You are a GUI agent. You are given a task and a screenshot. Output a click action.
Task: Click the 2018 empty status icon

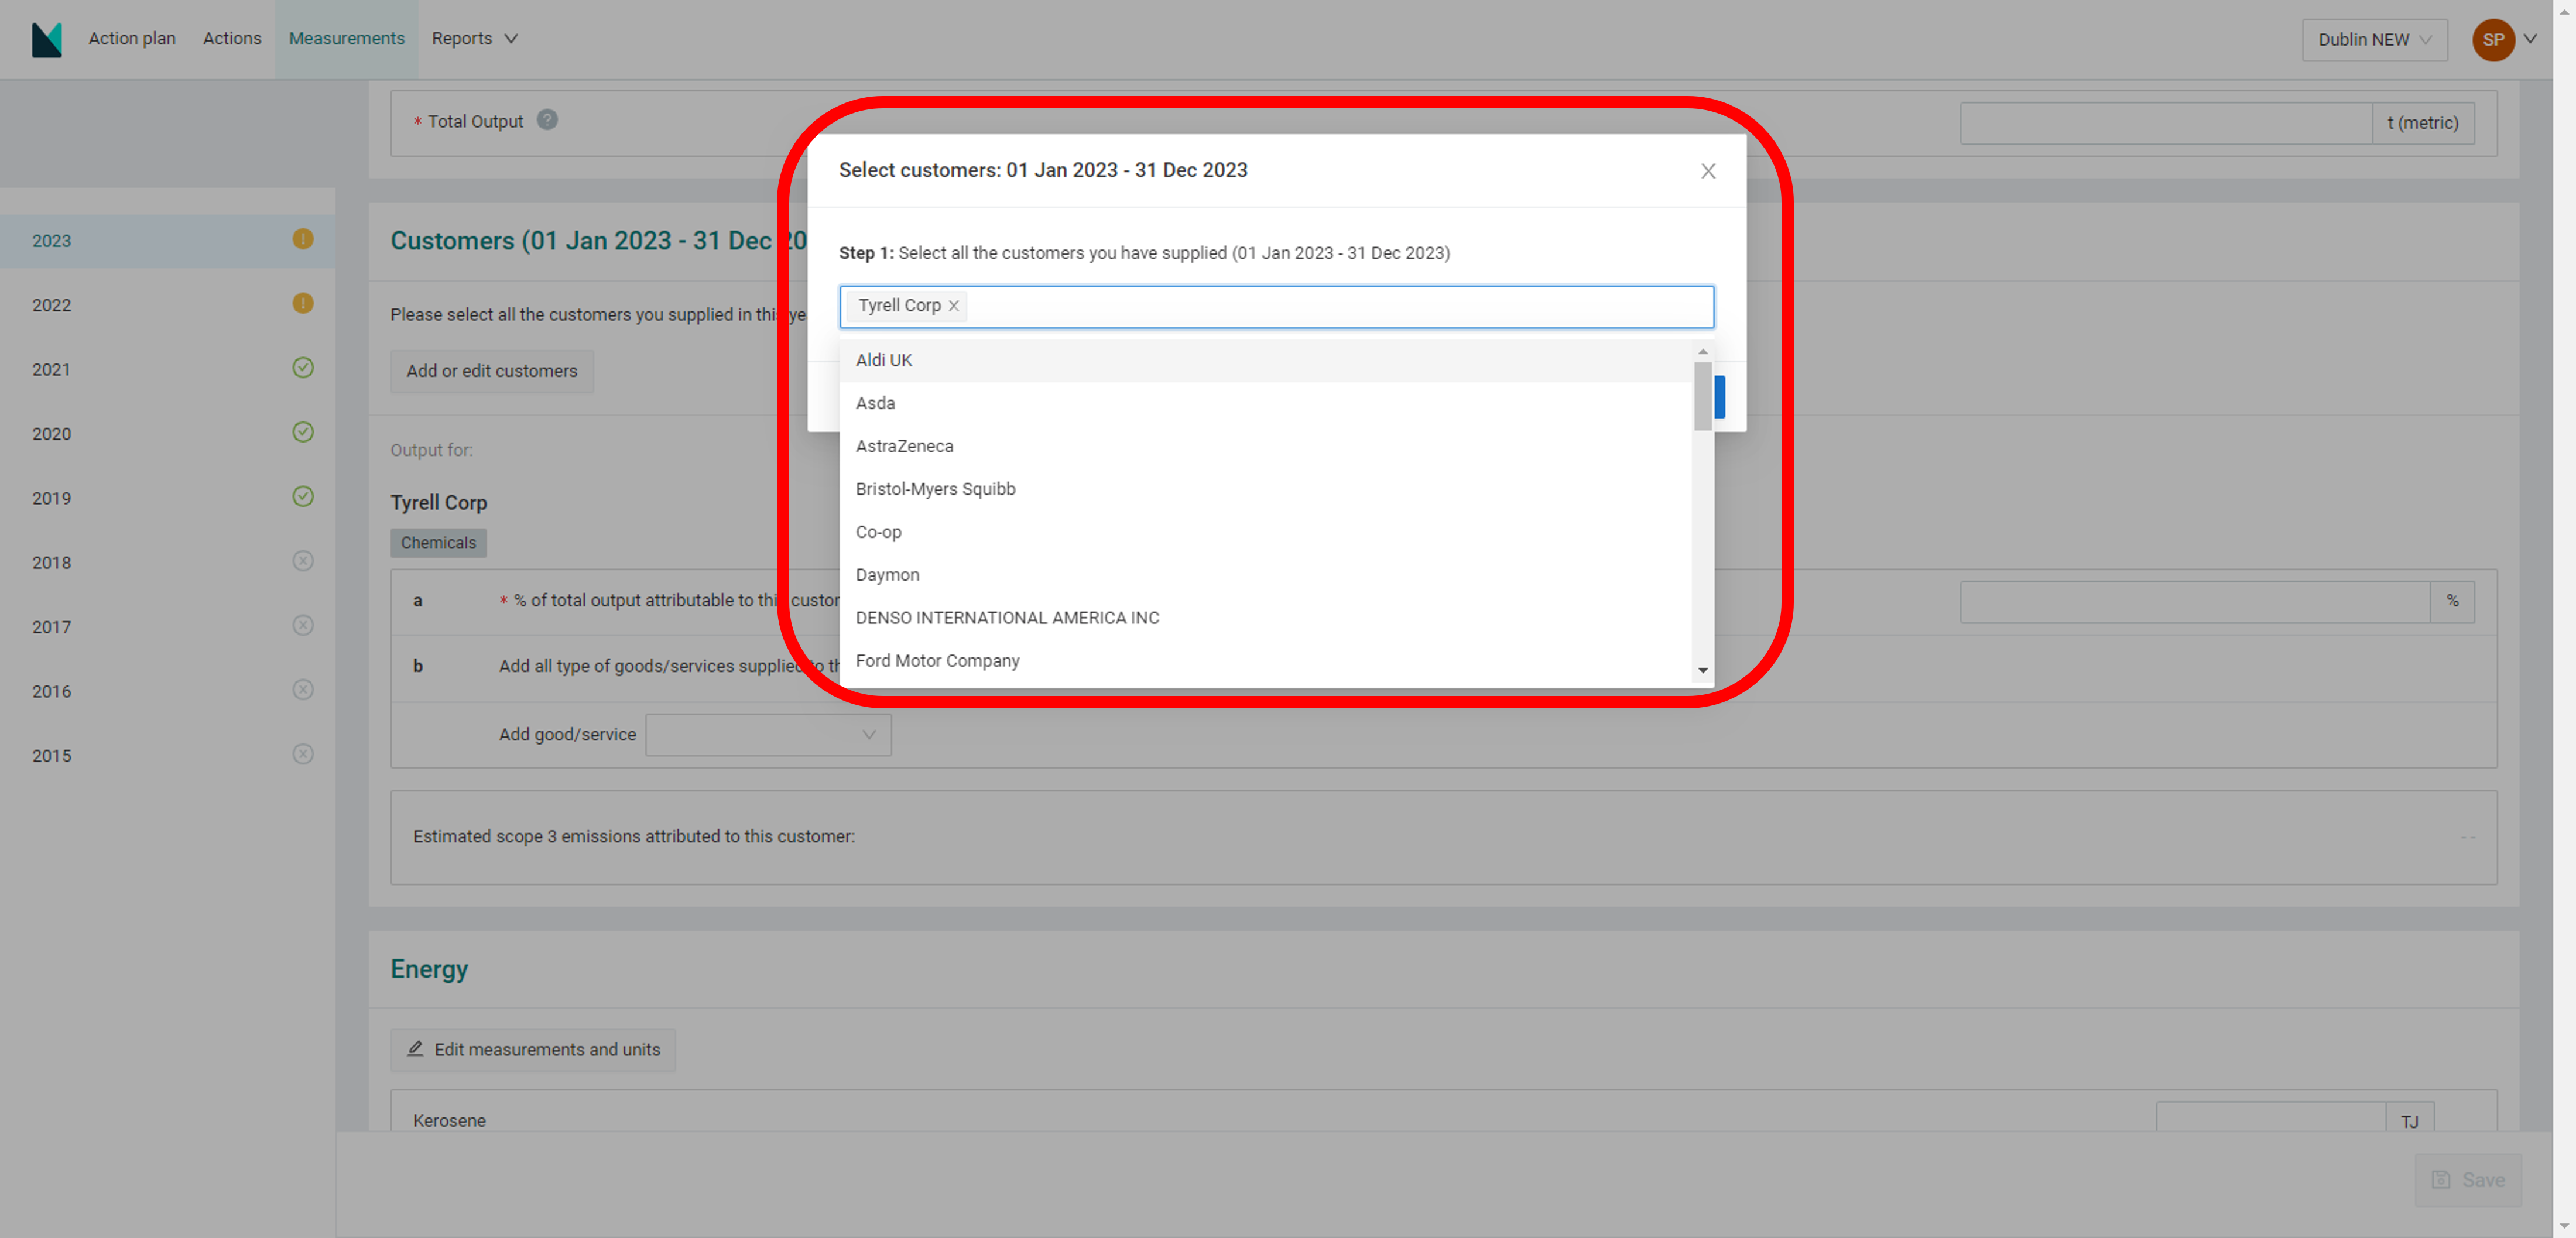pyautogui.click(x=303, y=561)
